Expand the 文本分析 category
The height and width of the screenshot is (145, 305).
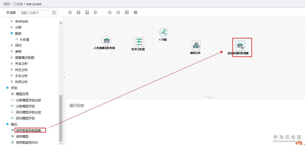pos(12,76)
